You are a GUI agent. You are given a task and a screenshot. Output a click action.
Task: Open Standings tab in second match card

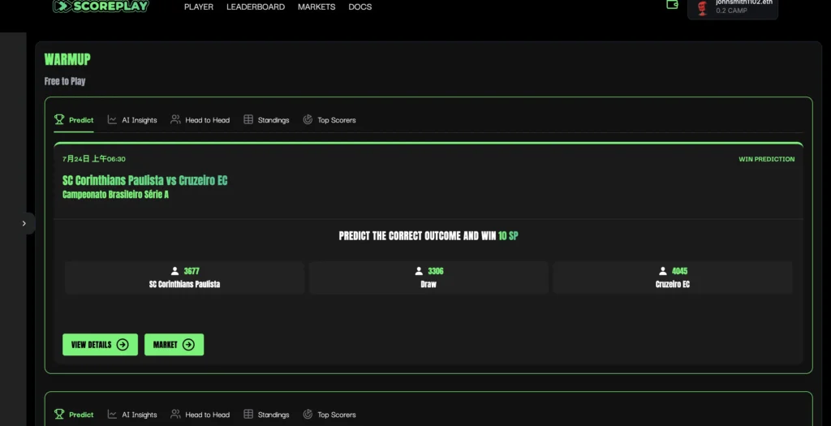point(266,415)
